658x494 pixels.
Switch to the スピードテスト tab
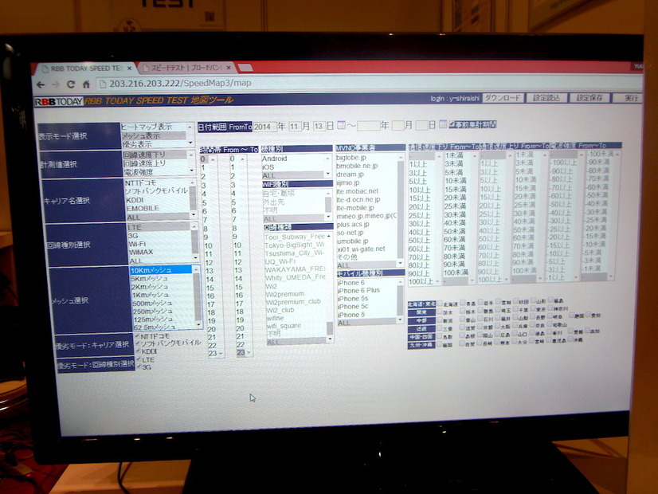185,68
